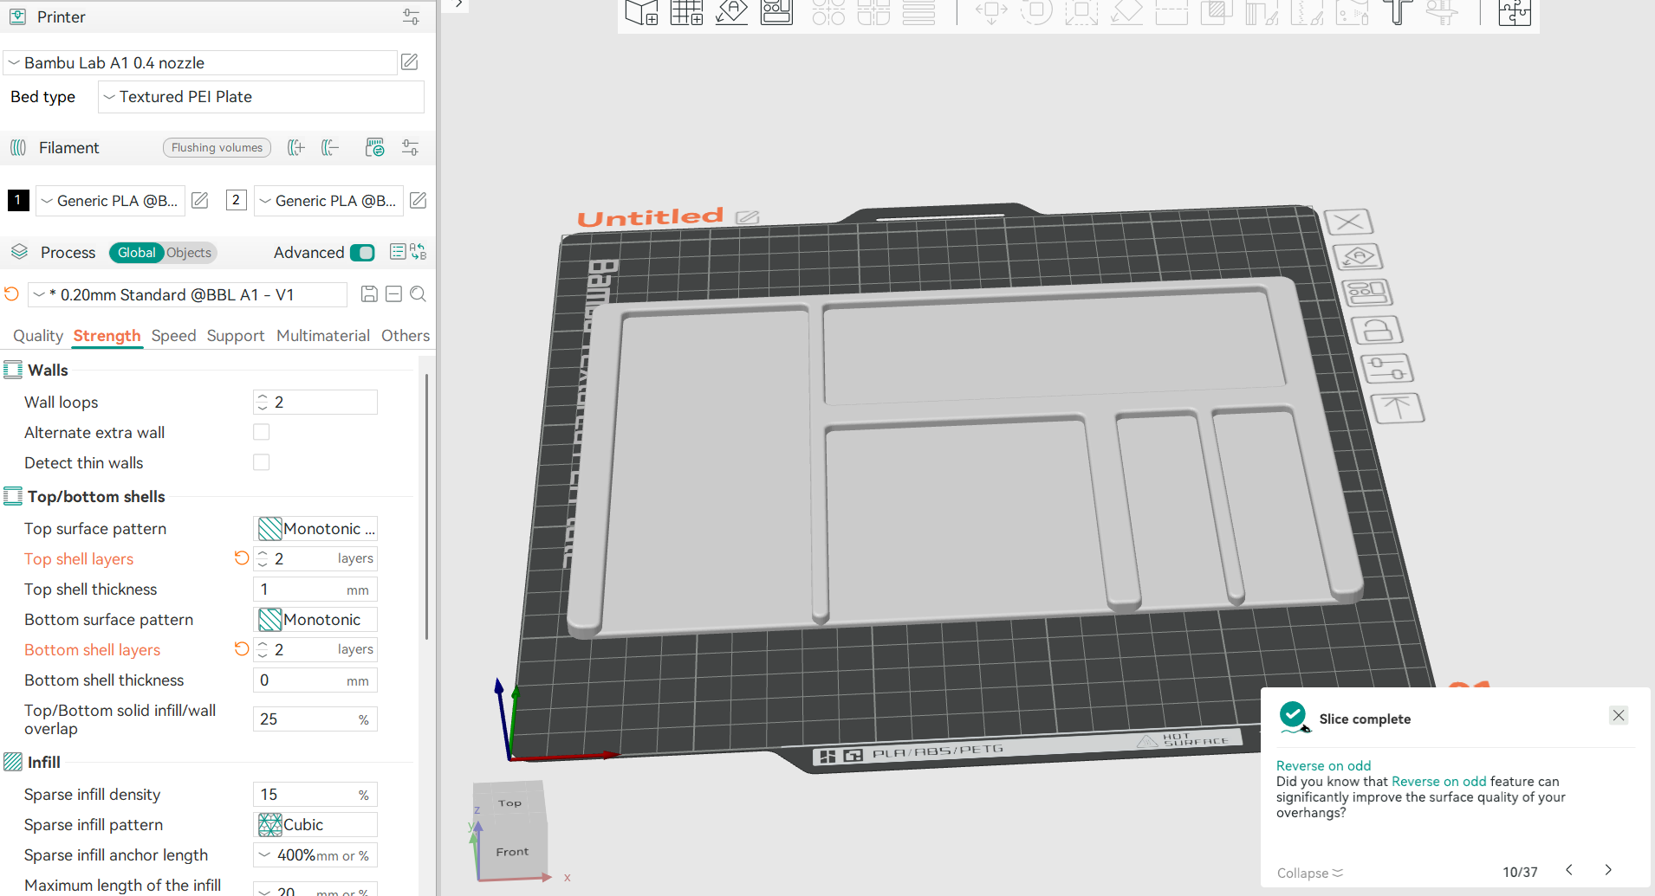
Task: Save the process preset disk icon
Action: click(369, 294)
